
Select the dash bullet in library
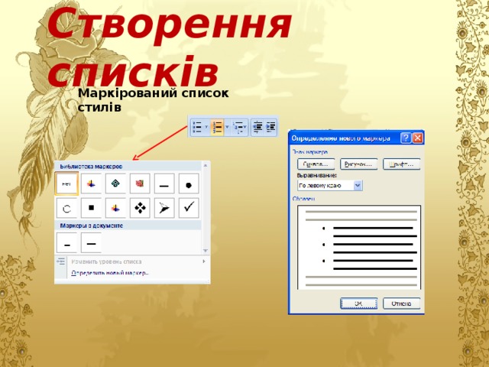pyautogui.click(x=164, y=183)
